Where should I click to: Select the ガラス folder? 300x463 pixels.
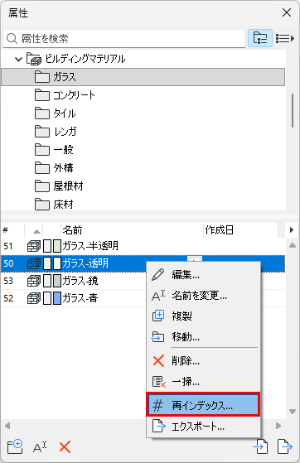[143, 77]
